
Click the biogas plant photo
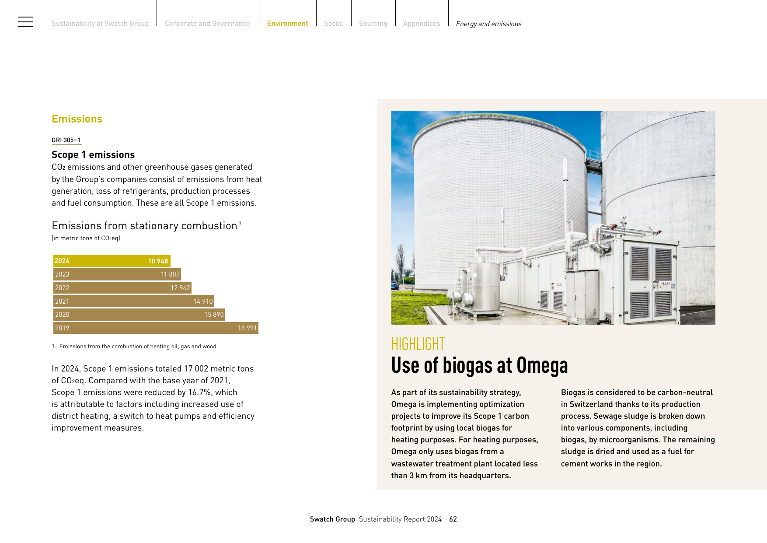[553, 217]
